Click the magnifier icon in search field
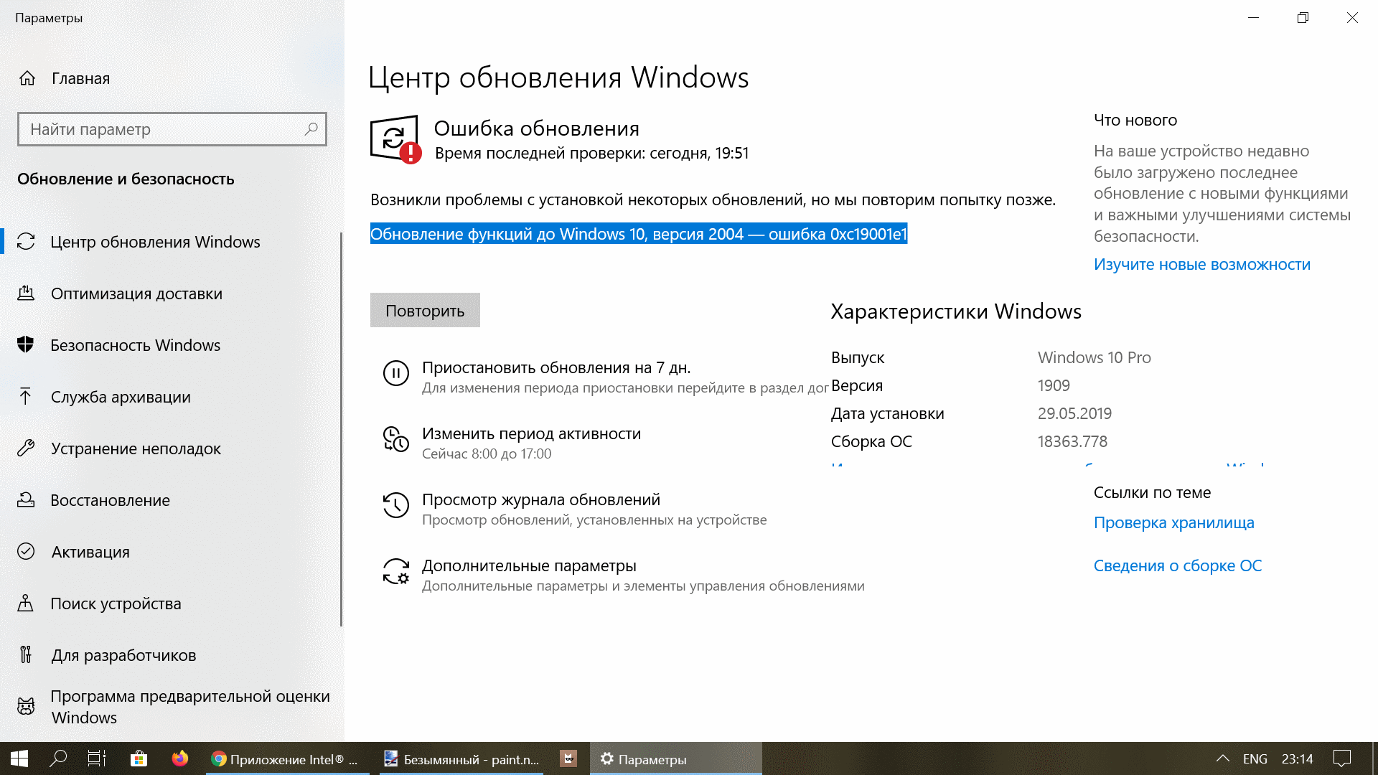This screenshot has width=1378, height=775. coord(311,129)
